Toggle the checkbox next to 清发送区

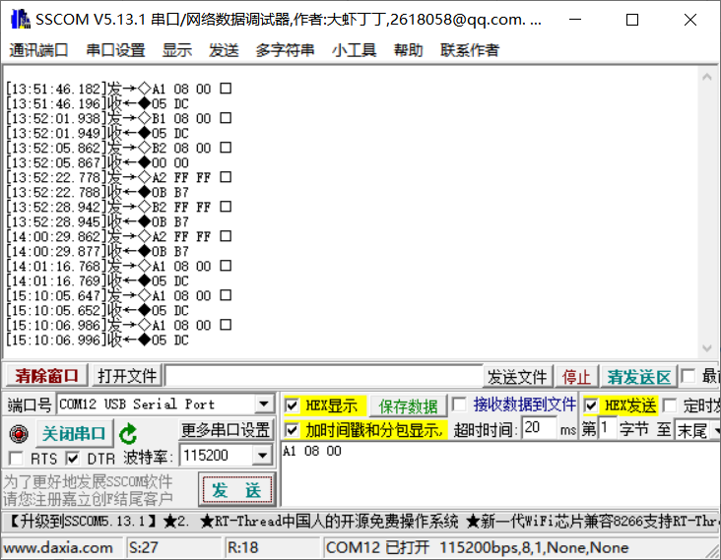(x=688, y=376)
